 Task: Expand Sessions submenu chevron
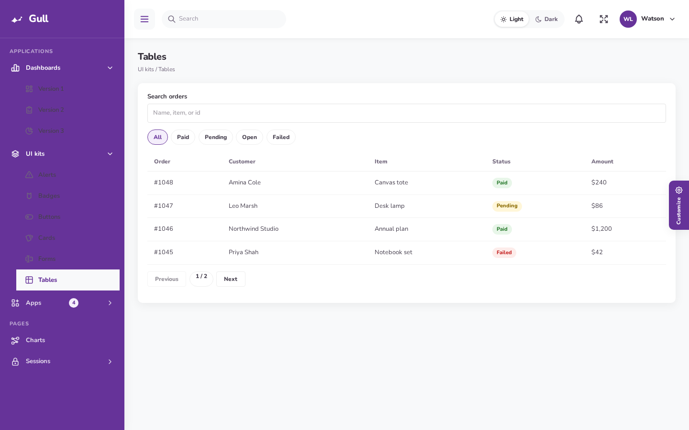[110, 362]
